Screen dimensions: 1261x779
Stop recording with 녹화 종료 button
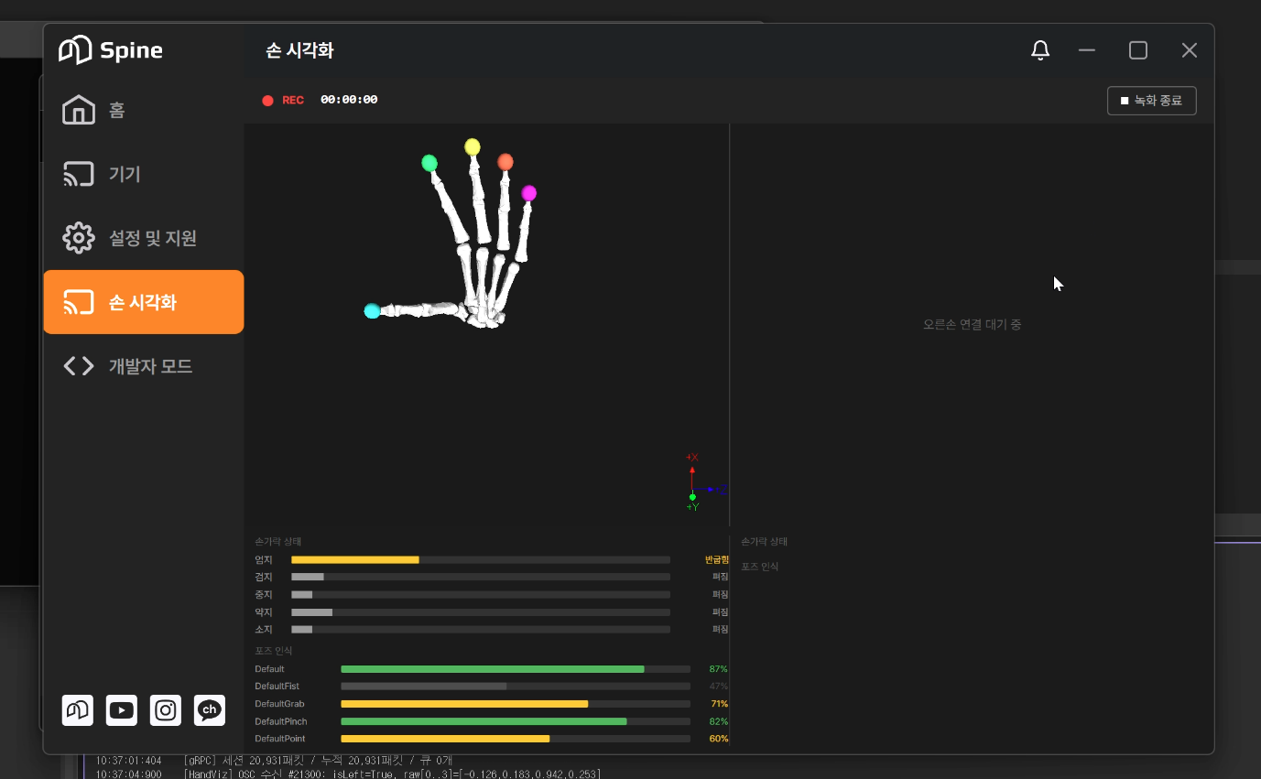[x=1151, y=101]
